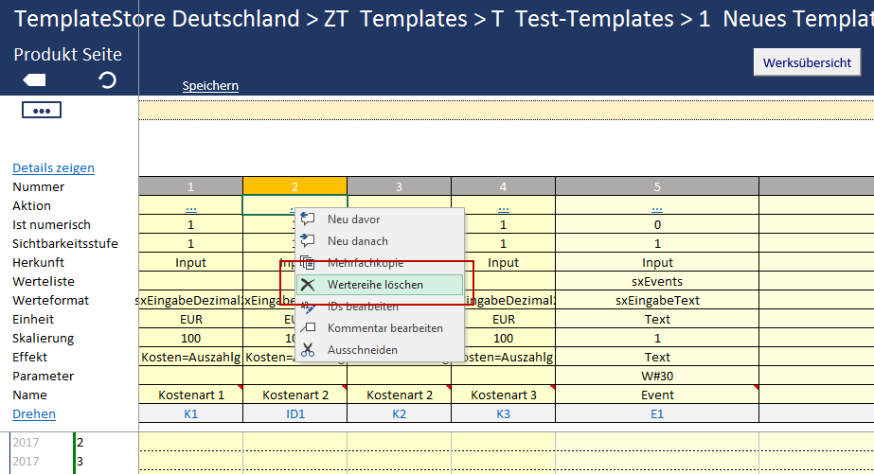Click the three-dots ellipsis button
Screen dimensions: 874x474
pyautogui.click(x=41, y=111)
